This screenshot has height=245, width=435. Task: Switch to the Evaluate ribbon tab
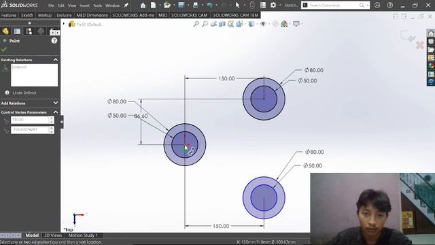point(64,15)
